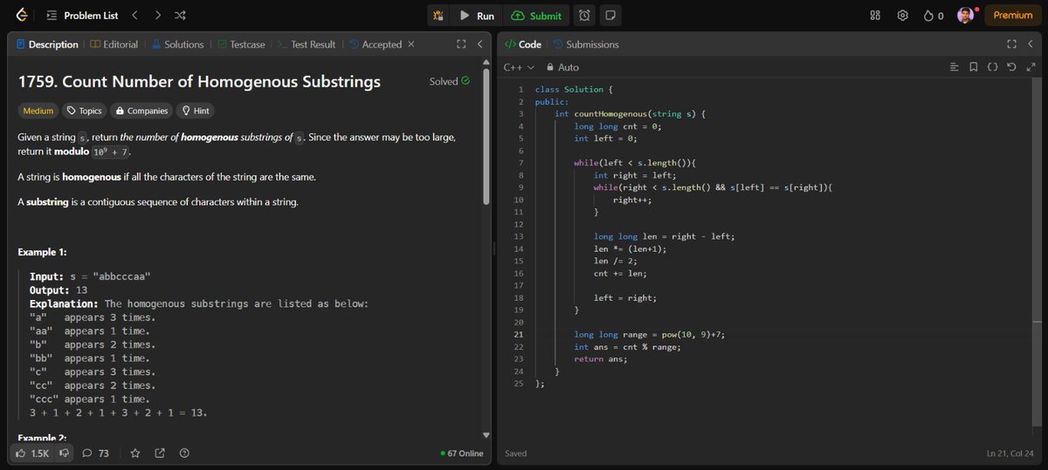Switch to the Description tab

coord(47,44)
